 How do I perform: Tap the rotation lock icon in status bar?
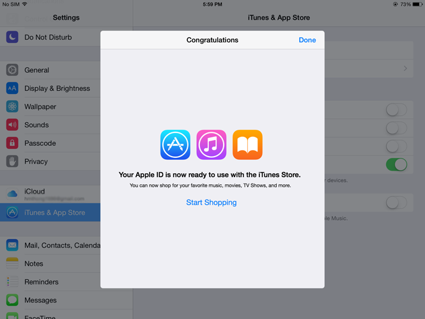pos(396,4)
